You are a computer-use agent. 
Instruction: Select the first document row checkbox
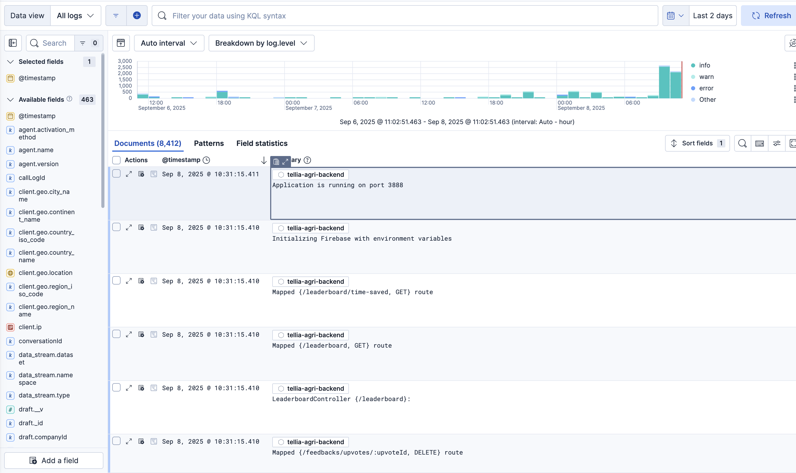pos(116,174)
